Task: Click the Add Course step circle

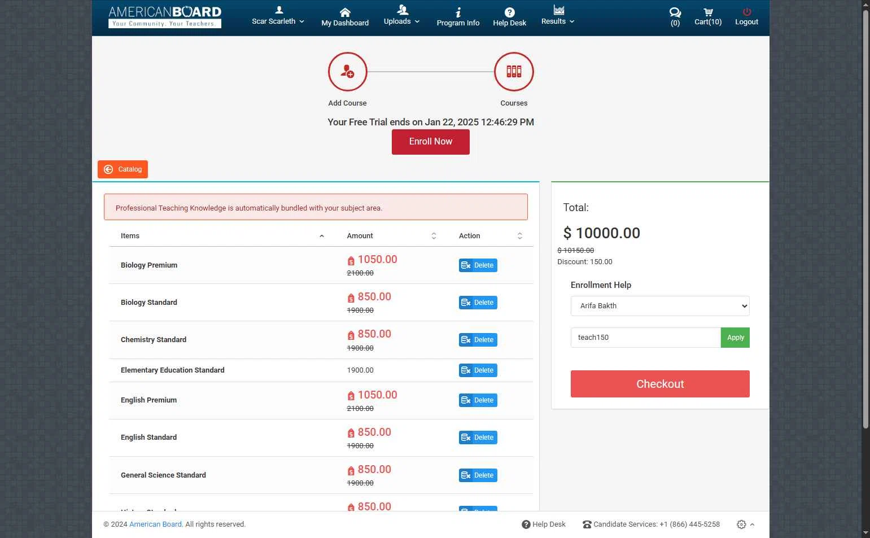Action: [x=348, y=72]
